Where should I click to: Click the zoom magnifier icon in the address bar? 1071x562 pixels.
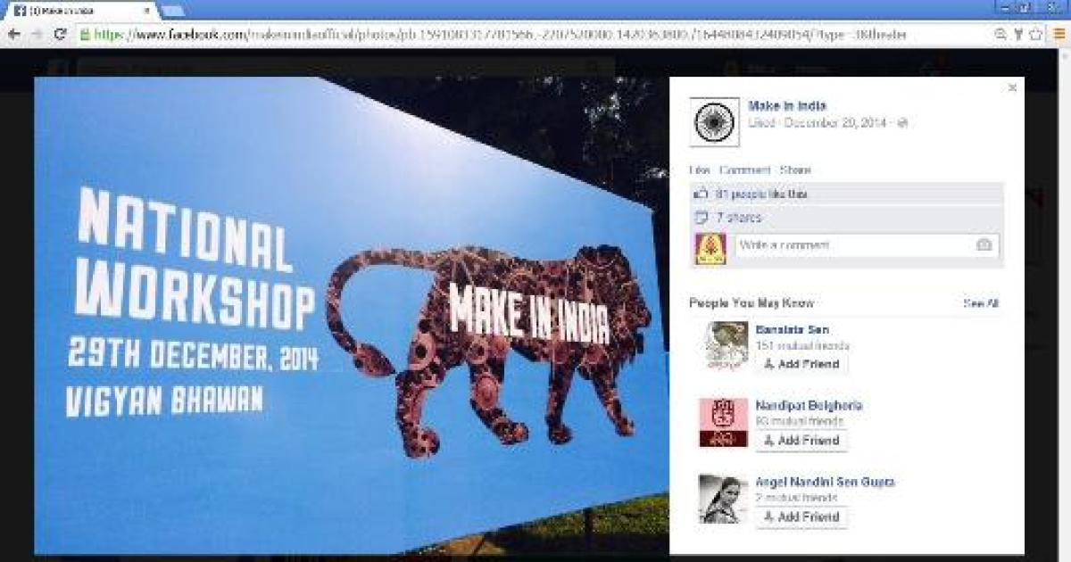click(x=1001, y=35)
